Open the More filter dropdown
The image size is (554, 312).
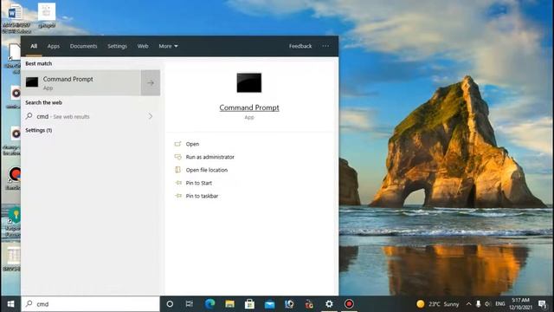pos(168,46)
